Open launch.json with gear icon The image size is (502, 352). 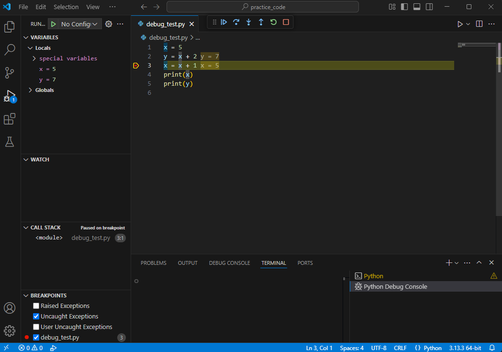109,24
